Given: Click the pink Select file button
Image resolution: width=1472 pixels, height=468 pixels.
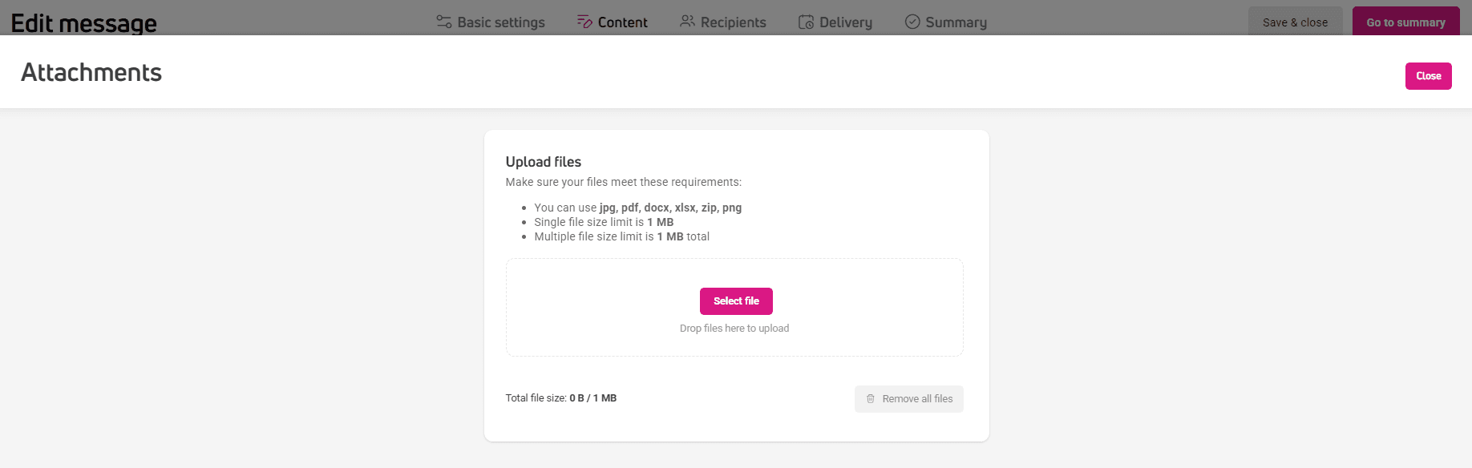Looking at the screenshot, I should (736, 301).
